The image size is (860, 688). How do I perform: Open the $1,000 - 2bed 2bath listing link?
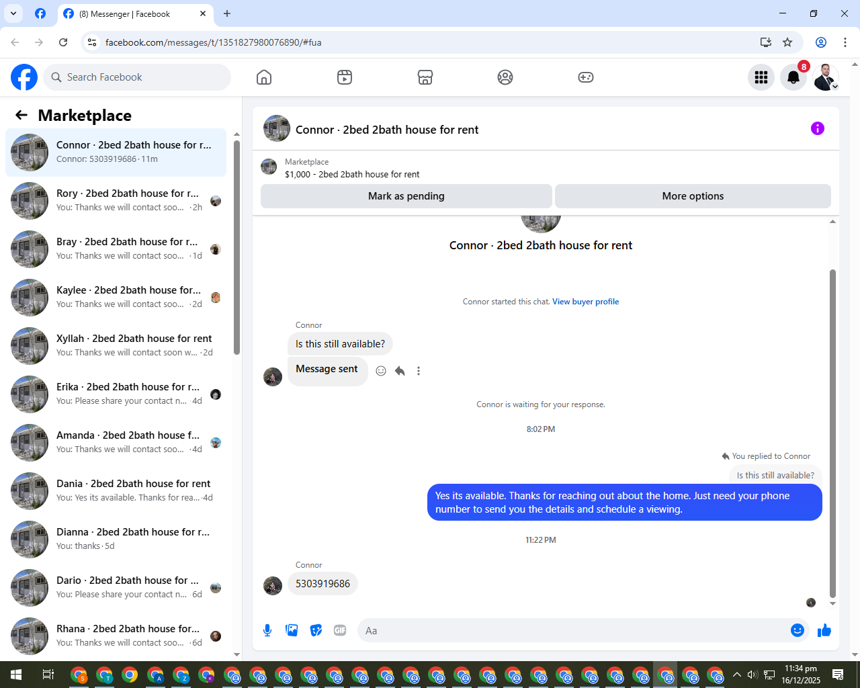pyautogui.click(x=352, y=174)
